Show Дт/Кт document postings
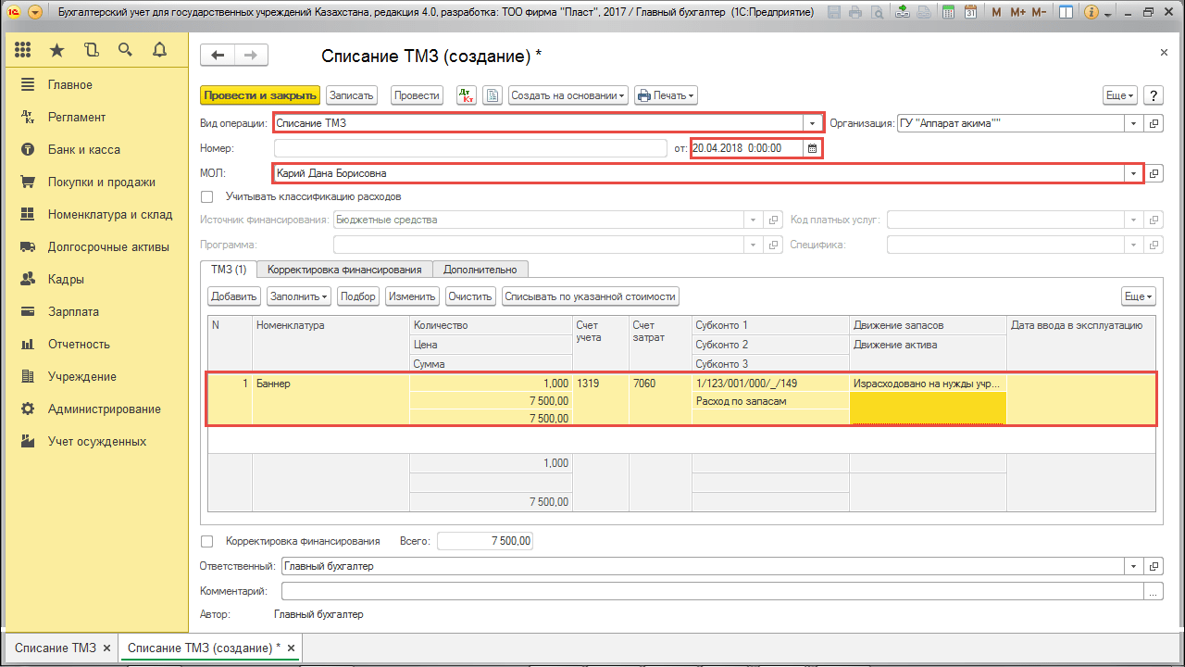Image resolution: width=1185 pixels, height=667 pixels. tap(467, 95)
